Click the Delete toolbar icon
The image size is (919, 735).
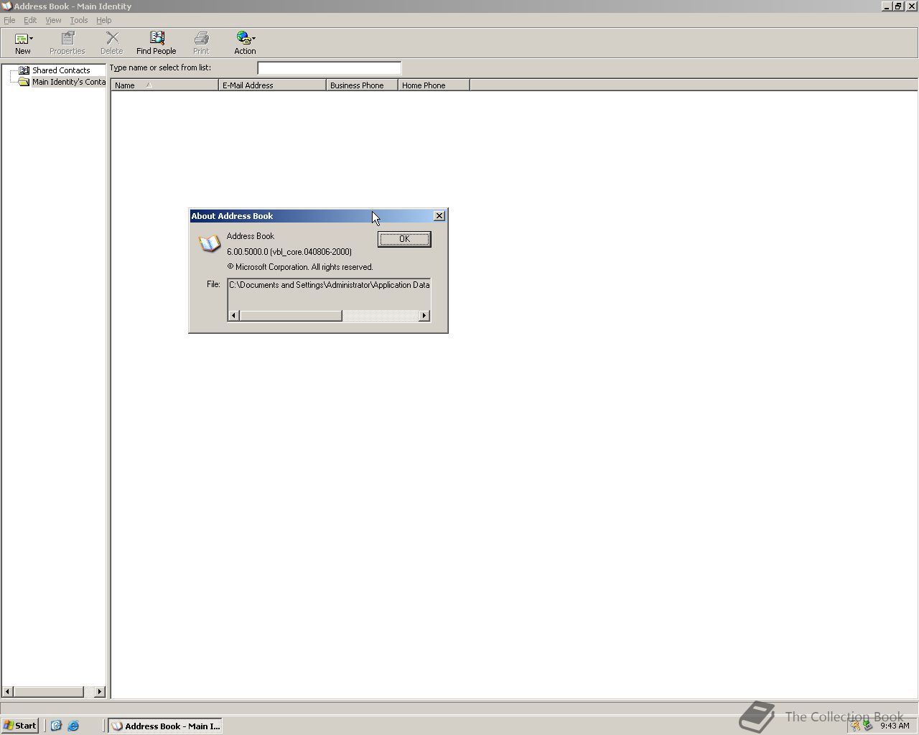click(x=112, y=38)
